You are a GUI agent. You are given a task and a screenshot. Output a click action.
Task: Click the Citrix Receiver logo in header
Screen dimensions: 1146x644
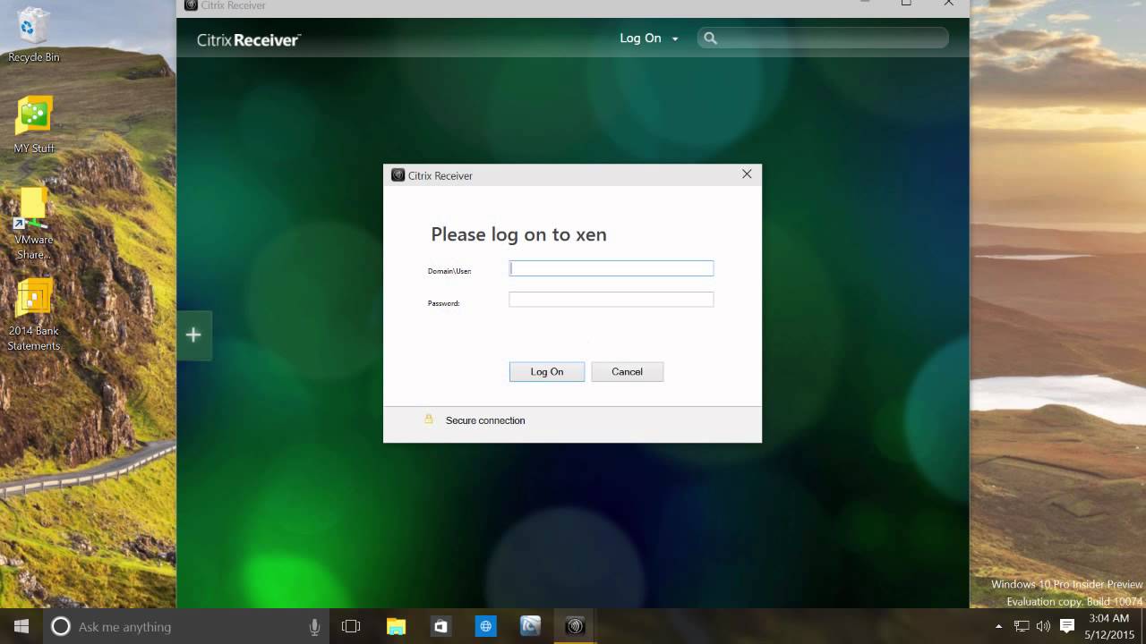click(x=249, y=39)
